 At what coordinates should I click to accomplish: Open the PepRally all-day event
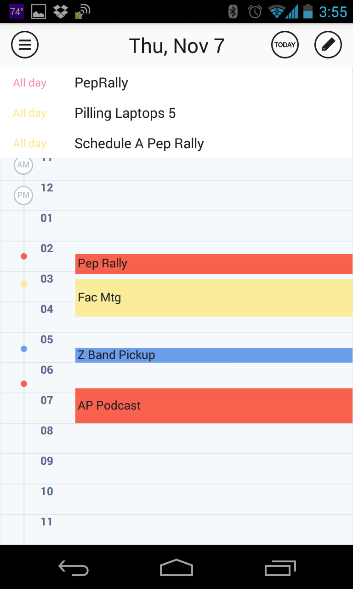point(101,83)
